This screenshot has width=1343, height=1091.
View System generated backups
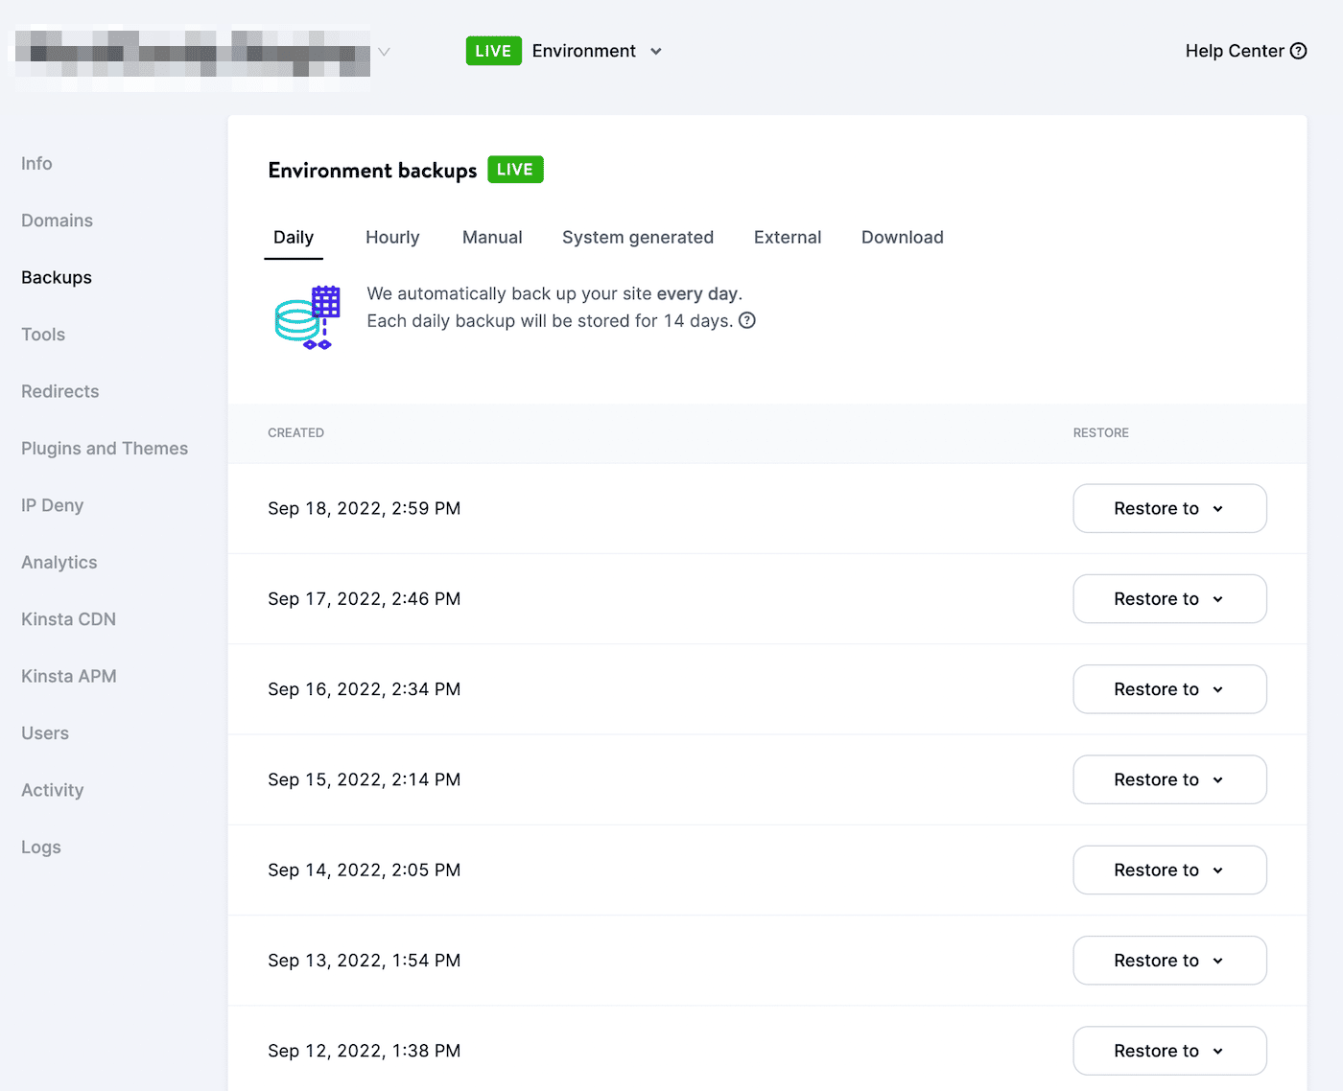637,237
